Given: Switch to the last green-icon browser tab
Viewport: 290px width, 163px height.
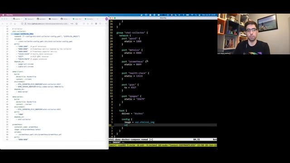Looking at the screenshot, I should tap(89, 19).
